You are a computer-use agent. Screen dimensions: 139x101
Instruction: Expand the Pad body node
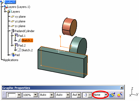click(8, 55)
